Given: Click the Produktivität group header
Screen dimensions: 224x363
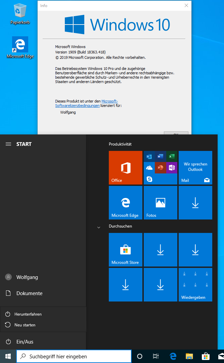Looking at the screenshot, I should 120,144.
